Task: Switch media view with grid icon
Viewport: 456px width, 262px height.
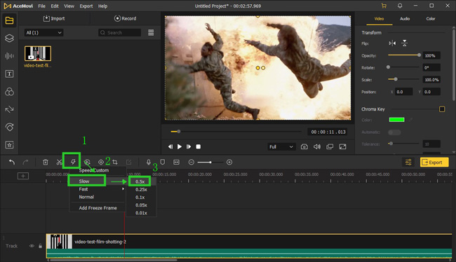Action: pyautogui.click(x=151, y=32)
